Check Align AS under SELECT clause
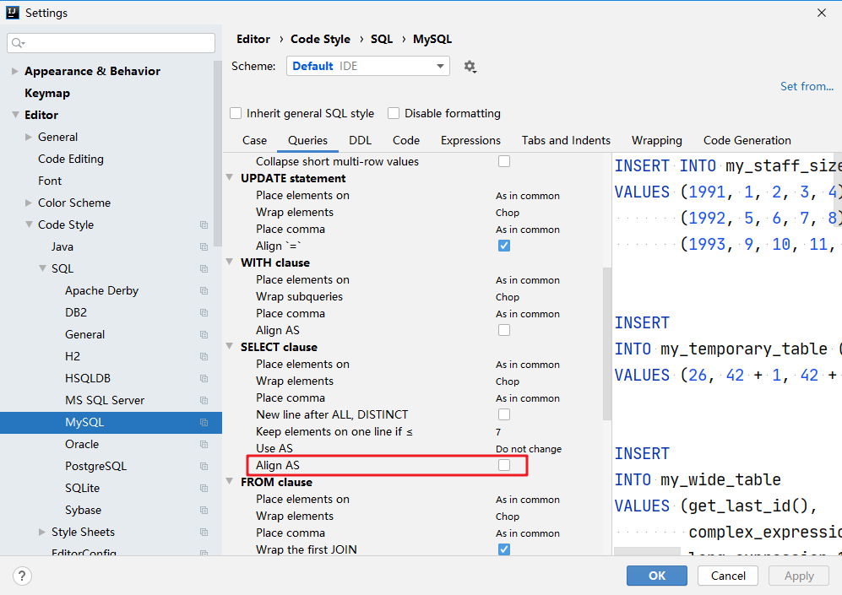 click(503, 465)
